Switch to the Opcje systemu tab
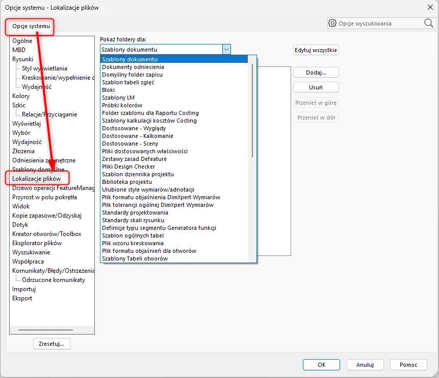The height and width of the screenshot is (378, 439). (31, 26)
